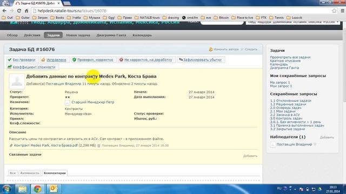Switch to the Активность history tab
Viewport: 346px width, 194px height.
pos(30,173)
